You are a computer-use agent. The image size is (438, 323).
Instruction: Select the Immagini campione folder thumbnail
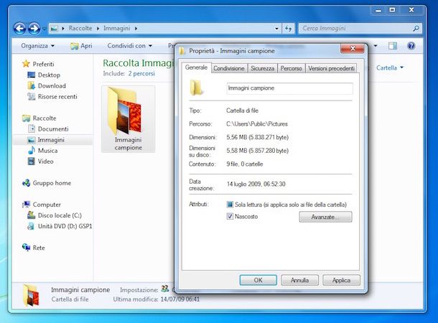(x=129, y=119)
